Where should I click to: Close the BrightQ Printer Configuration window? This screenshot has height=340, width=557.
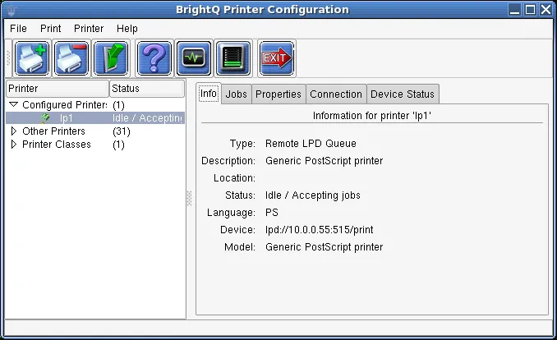(545, 10)
